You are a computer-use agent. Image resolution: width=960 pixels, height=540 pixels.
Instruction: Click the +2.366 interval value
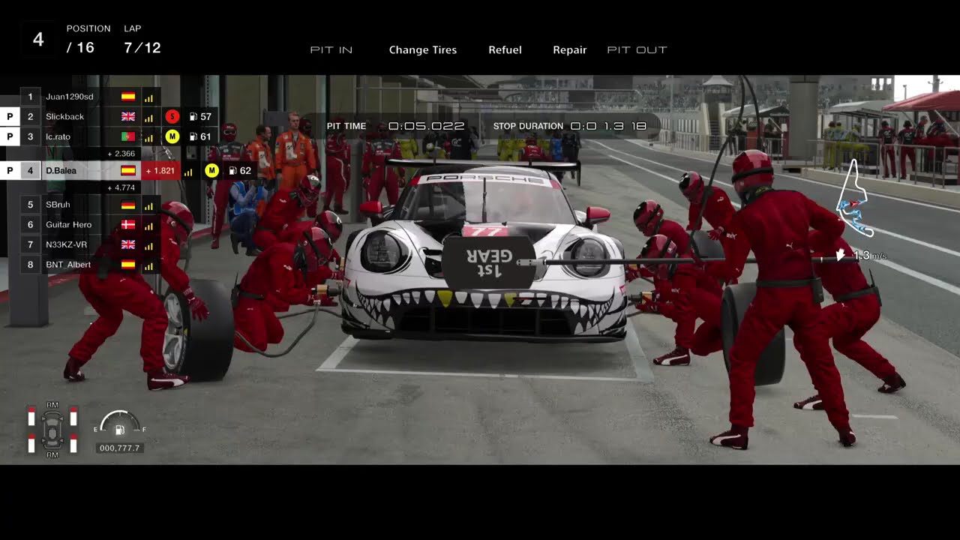pyautogui.click(x=121, y=154)
